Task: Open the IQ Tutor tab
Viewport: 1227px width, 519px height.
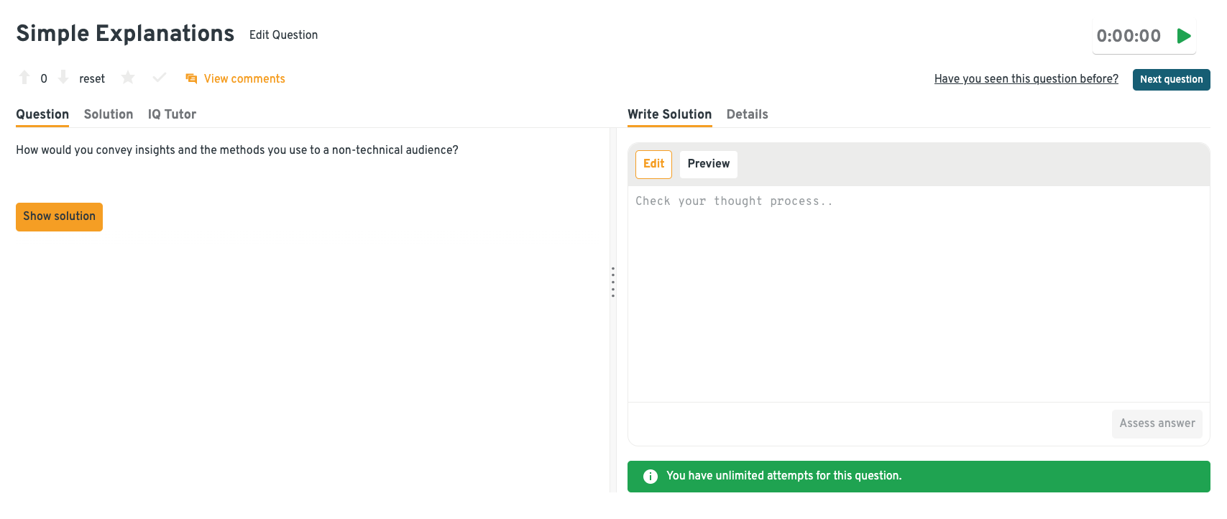Action: [172, 114]
